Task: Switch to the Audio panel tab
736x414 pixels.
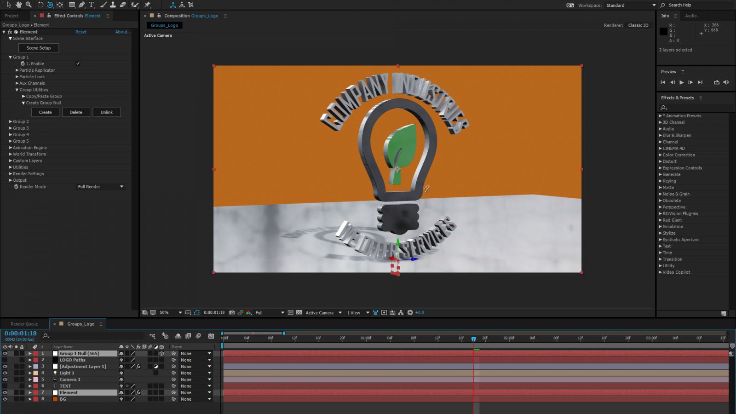Action: 691,15
